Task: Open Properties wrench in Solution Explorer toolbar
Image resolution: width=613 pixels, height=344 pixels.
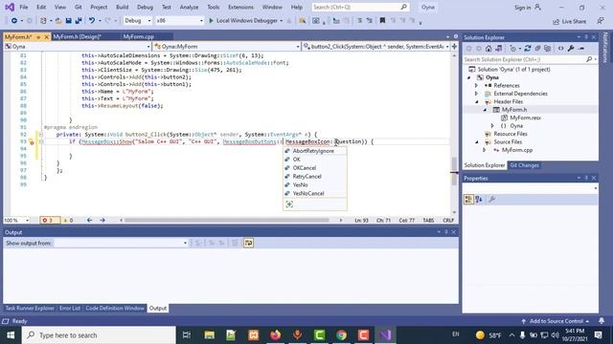Action: pyautogui.click(x=571, y=49)
